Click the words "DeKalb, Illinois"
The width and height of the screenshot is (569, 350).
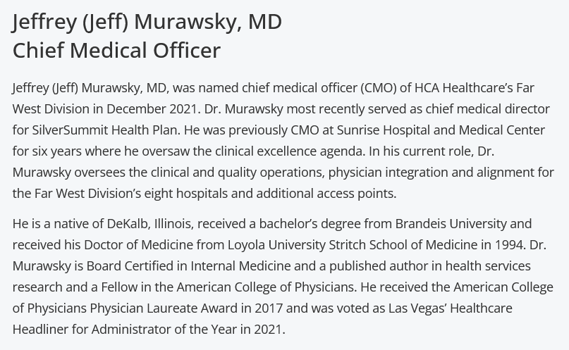tap(149, 224)
